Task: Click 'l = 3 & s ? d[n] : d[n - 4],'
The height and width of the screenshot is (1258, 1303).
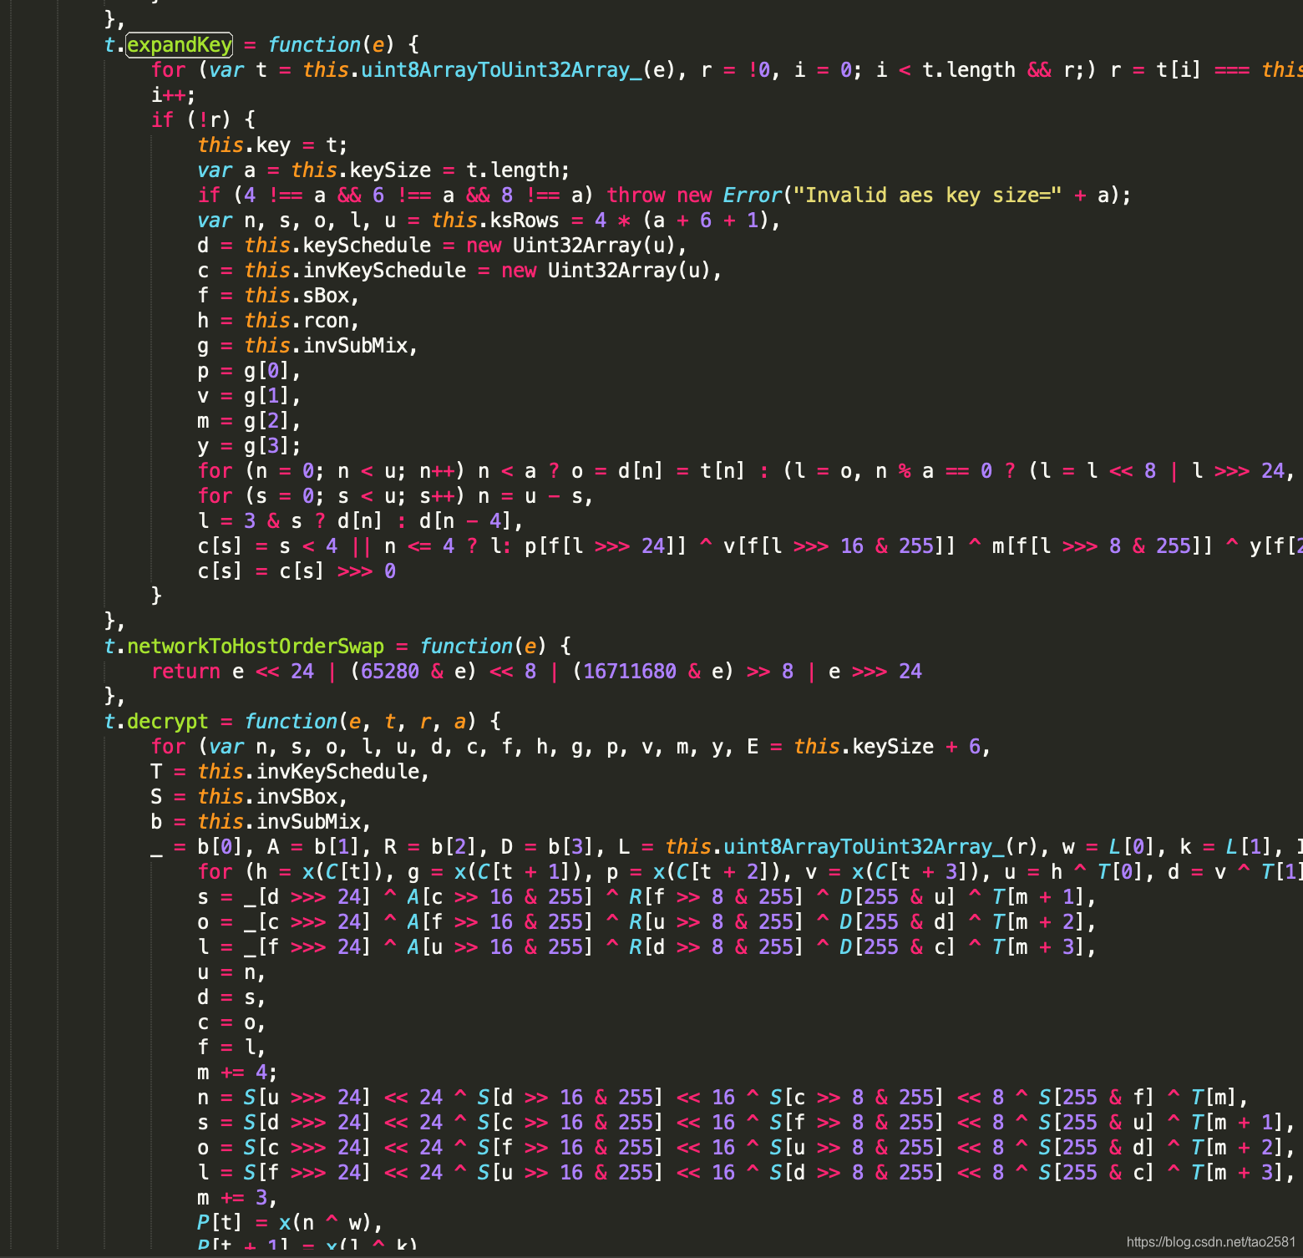Action: (361, 520)
